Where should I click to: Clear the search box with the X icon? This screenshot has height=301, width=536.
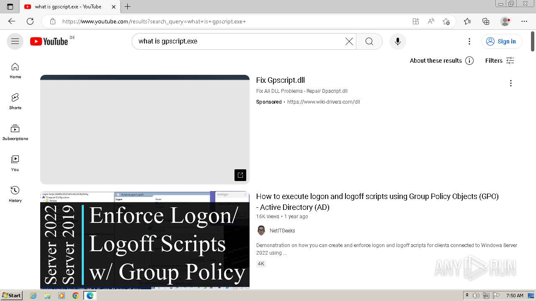coord(349,41)
